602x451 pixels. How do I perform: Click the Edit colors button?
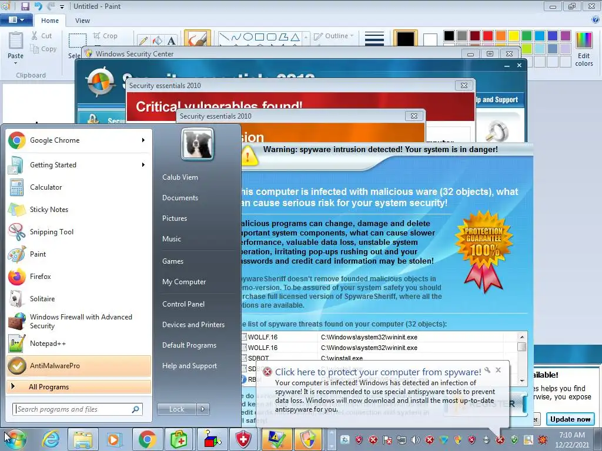[x=584, y=49]
